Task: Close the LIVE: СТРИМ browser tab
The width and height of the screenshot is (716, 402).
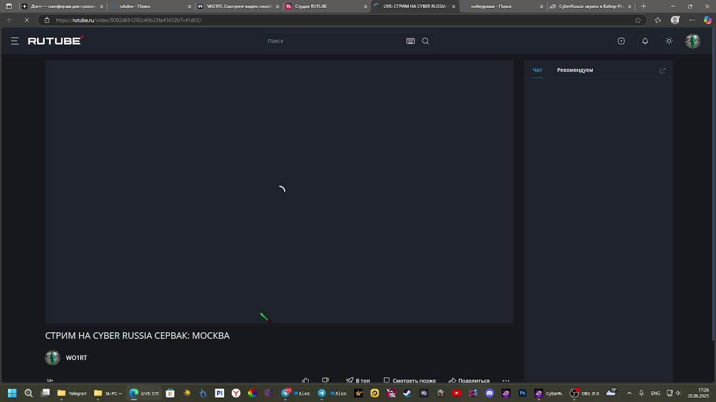Action: pyautogui.click(x=454, y=6)
